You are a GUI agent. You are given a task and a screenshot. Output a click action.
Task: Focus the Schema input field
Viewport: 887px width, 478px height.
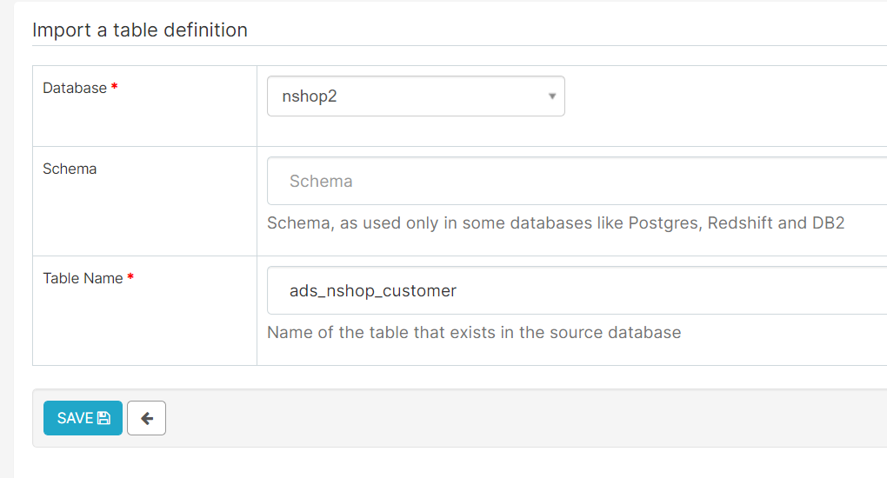pyautogui.click(x=577, y=181)
